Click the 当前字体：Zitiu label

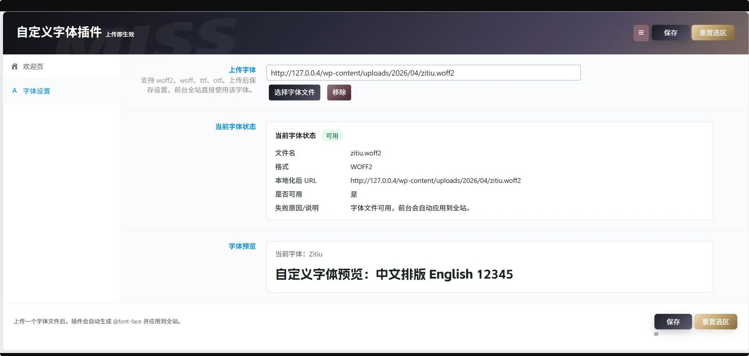point(299,254)
